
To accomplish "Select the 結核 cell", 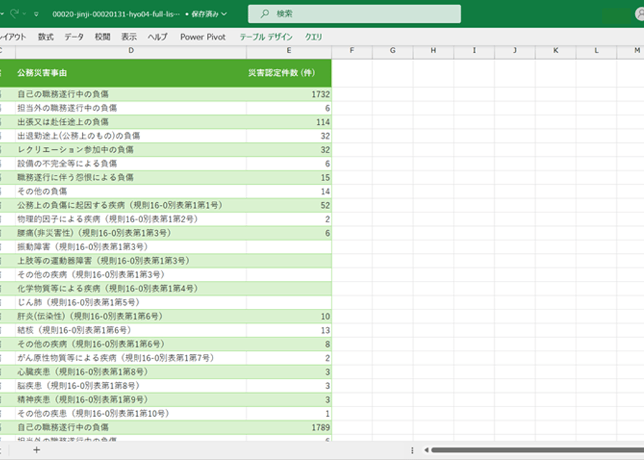I will click(x=131, y=330).
